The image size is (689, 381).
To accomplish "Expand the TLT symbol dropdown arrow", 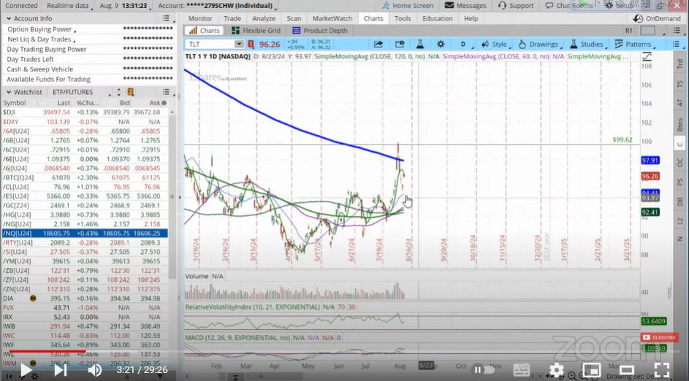I will tap(239, 45).
